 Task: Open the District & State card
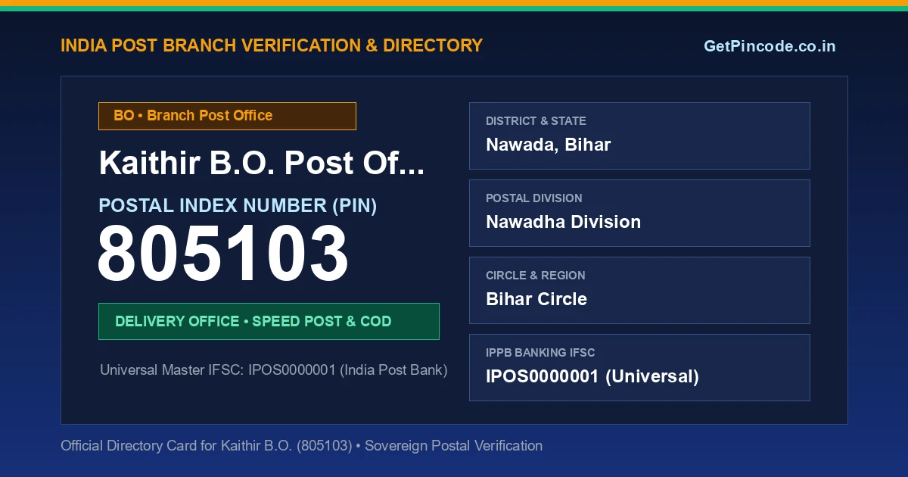point(639,136)
